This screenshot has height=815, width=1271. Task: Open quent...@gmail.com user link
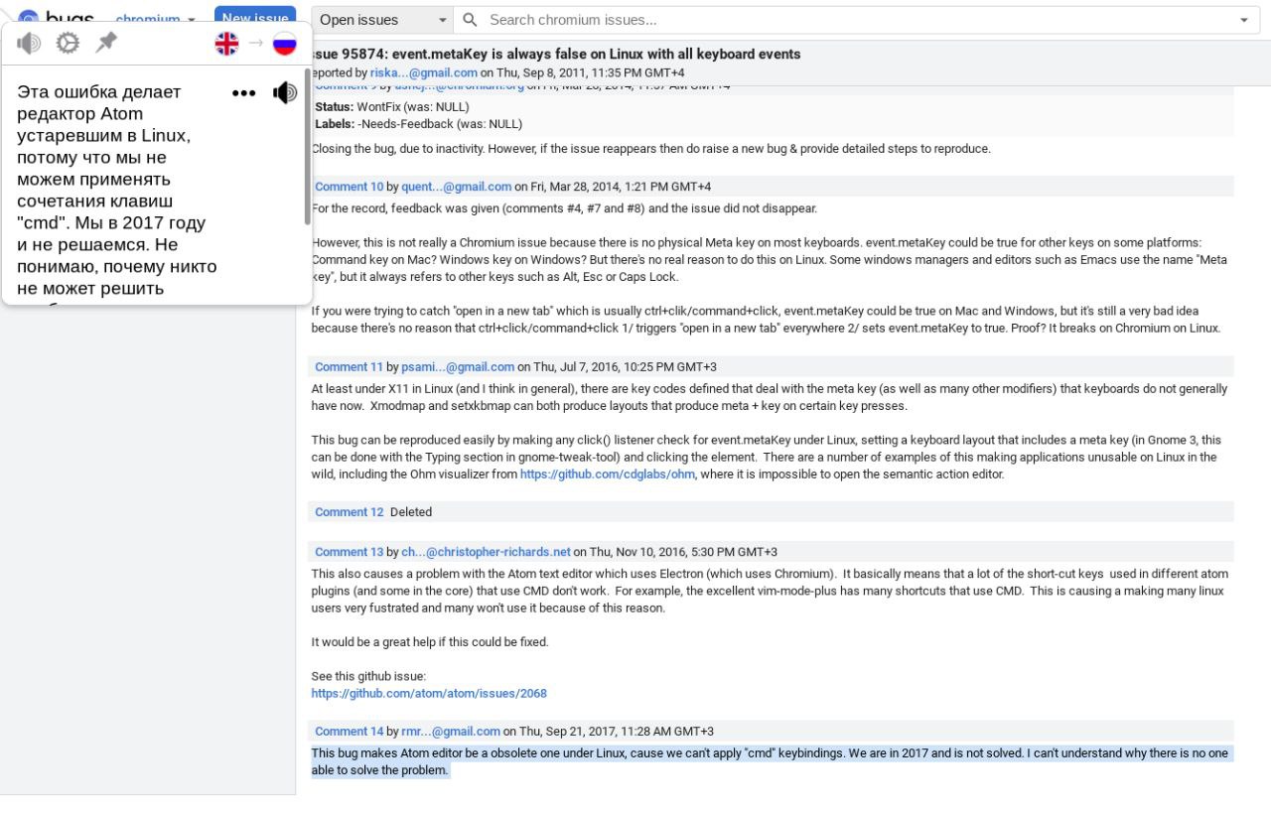click(457, 187)
